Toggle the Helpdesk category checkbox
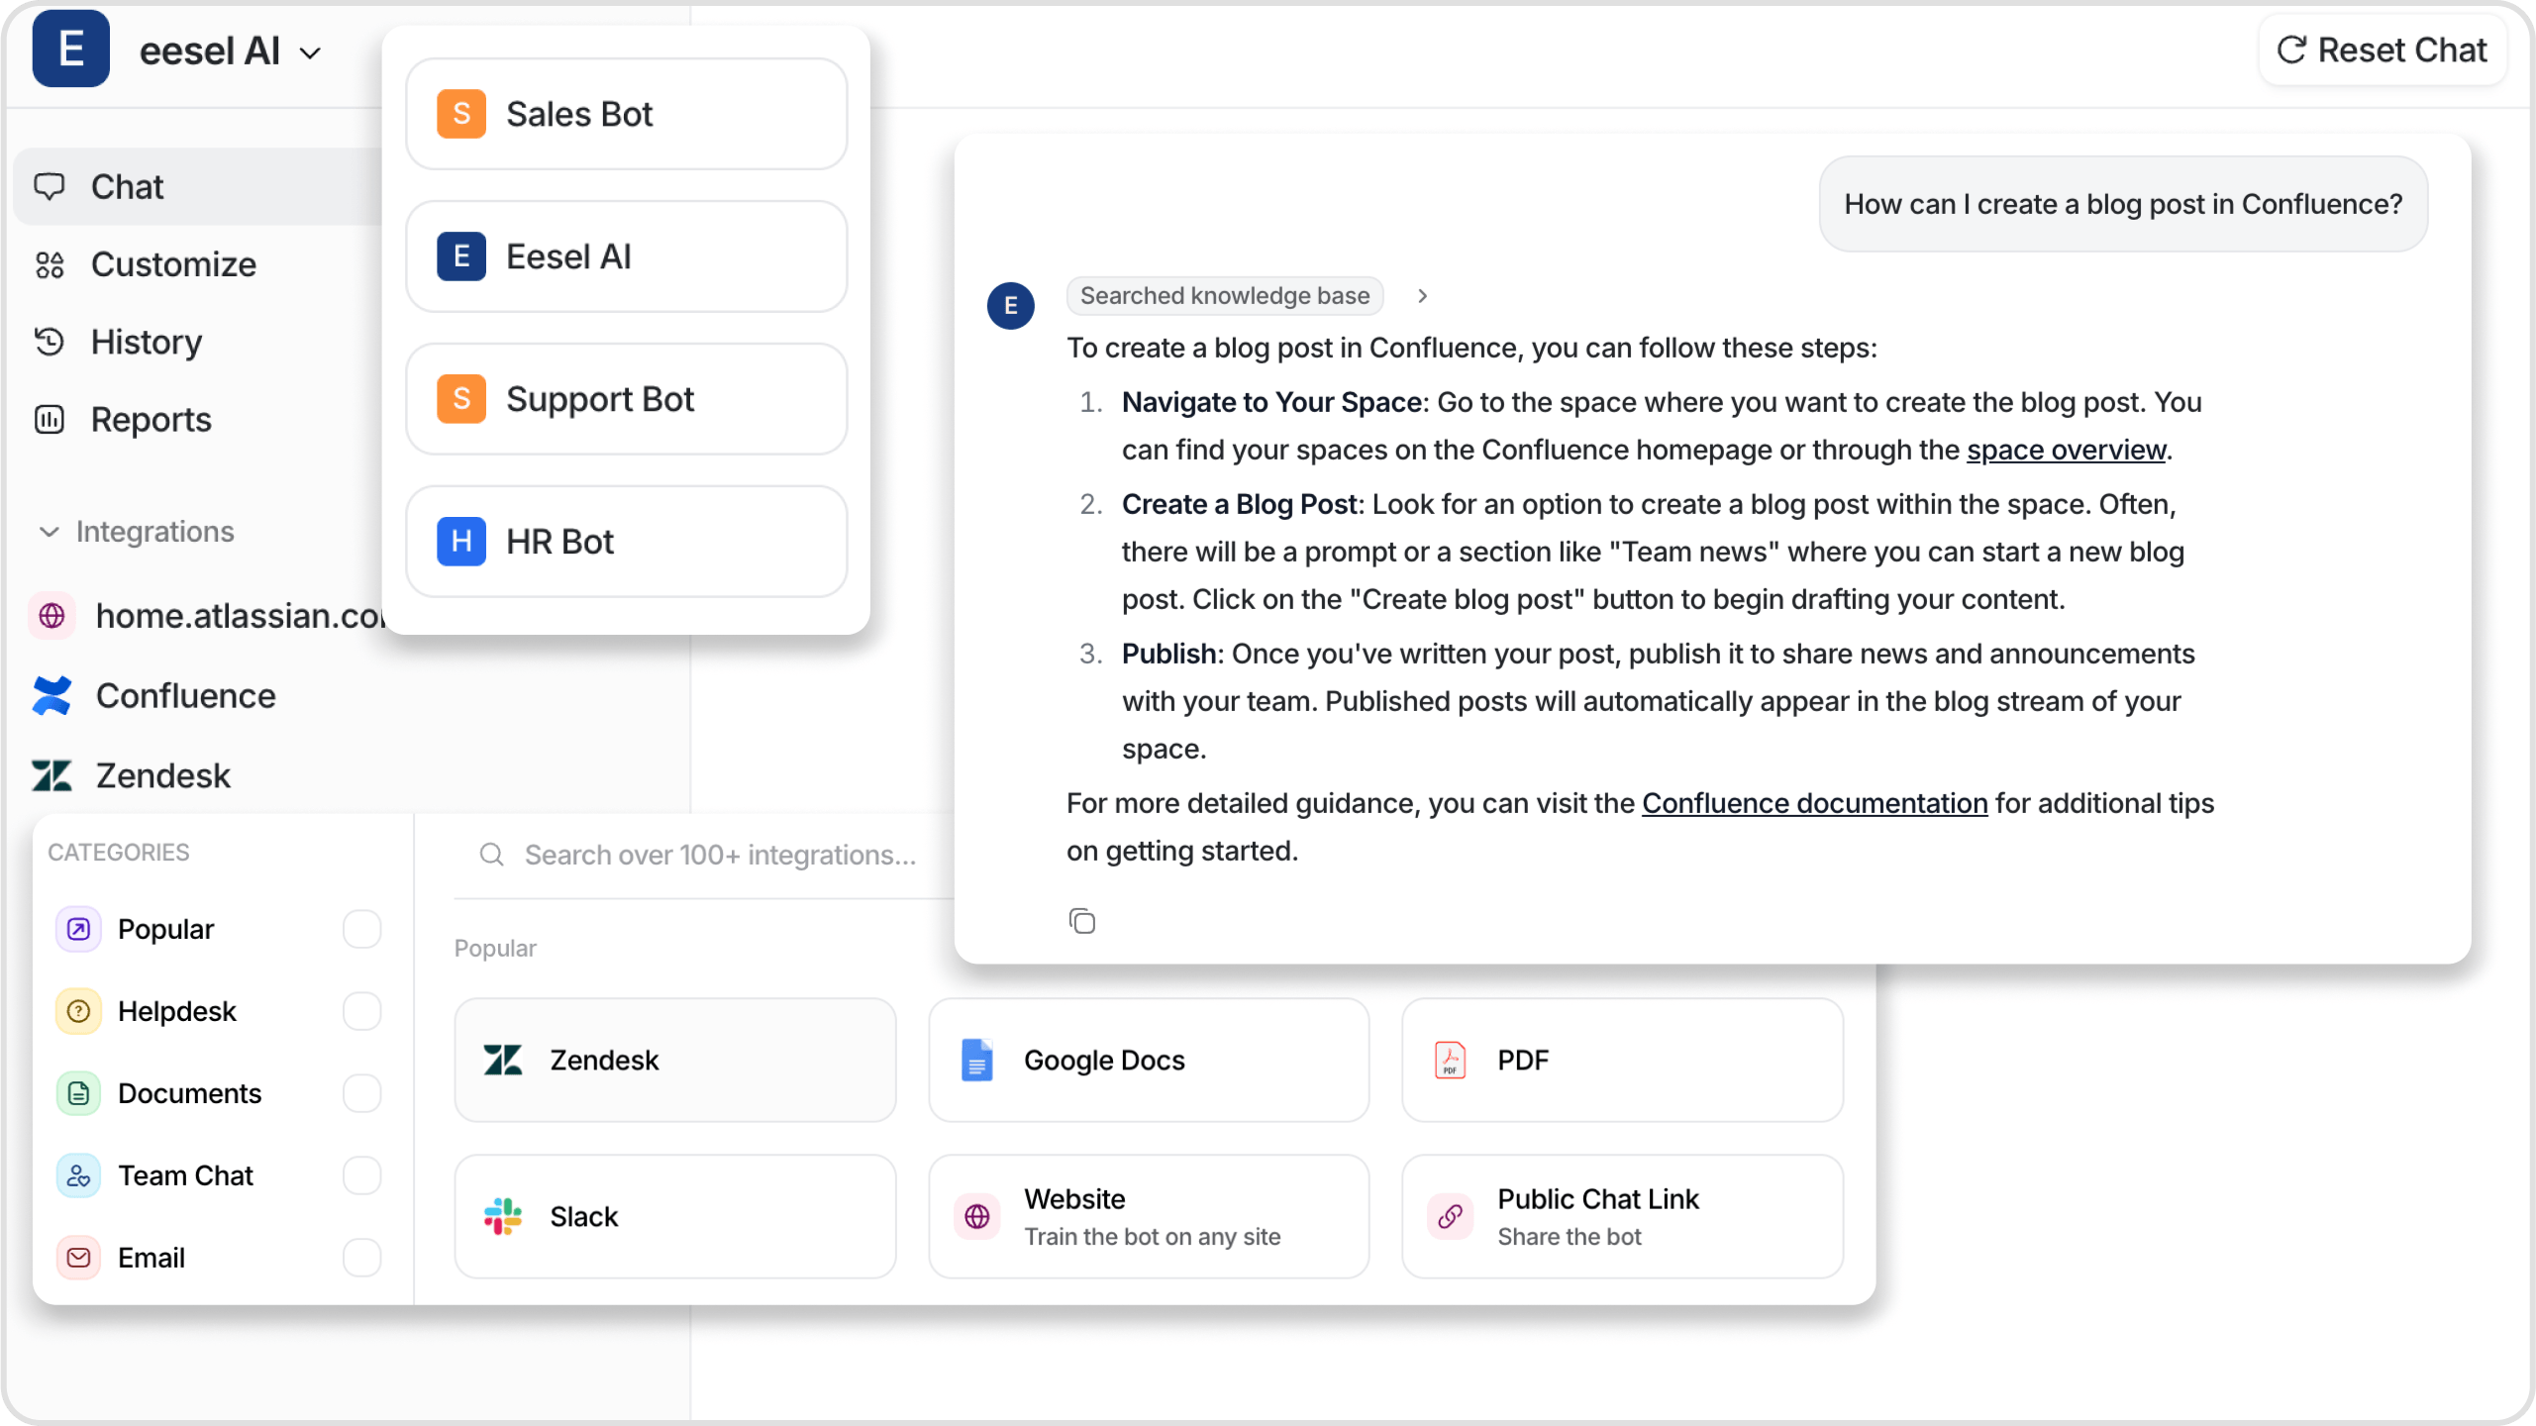This screenshot has height=1426, width=2536. (x=362, y=1011)
